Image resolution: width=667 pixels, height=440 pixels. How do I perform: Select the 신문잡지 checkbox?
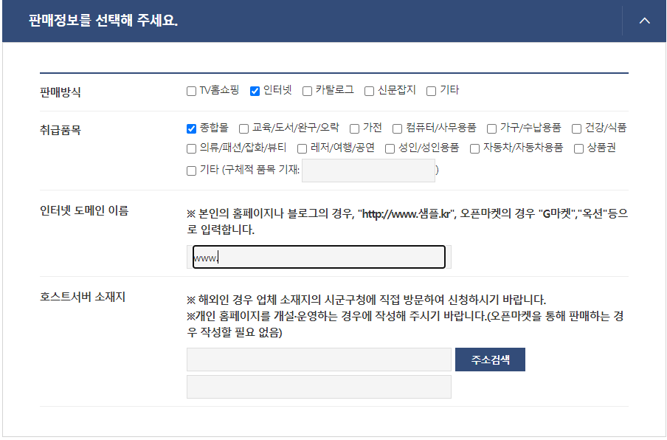point(369,91)
